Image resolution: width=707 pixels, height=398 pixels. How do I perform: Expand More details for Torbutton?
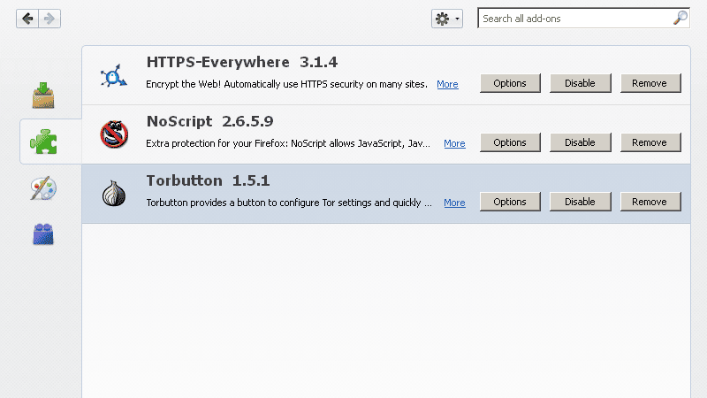454,203
